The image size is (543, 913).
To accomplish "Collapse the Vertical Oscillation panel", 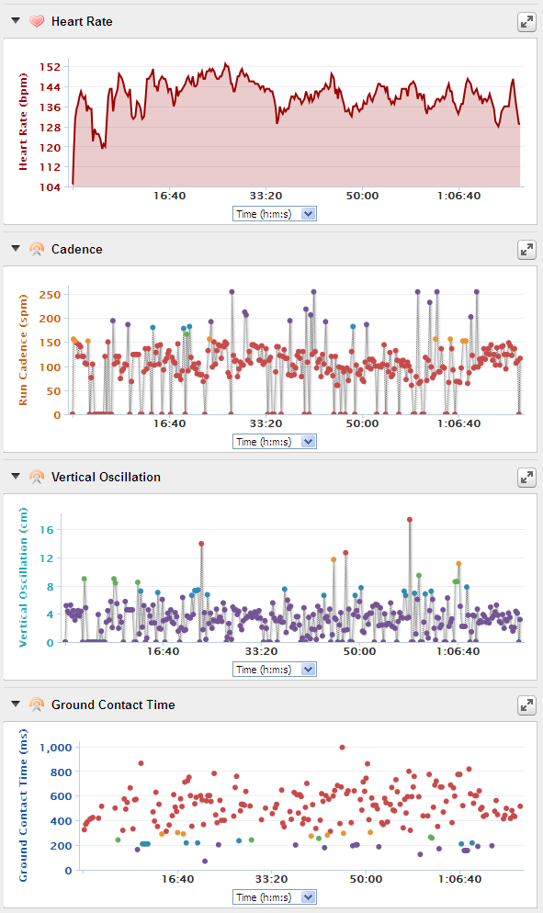I will [x=16, y=477].
